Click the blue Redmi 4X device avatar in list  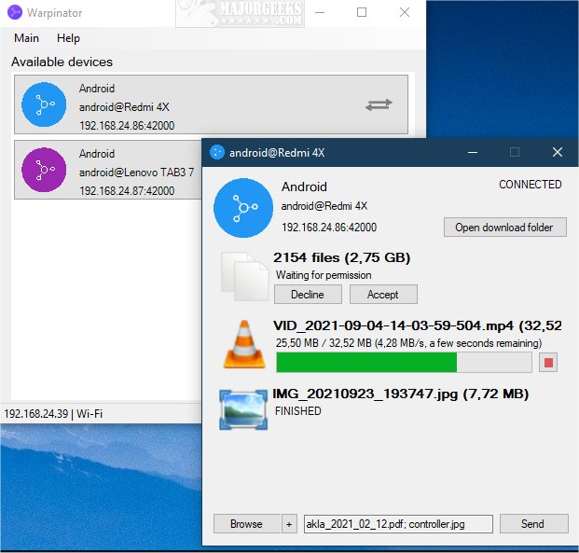click(x=44, y=104)
